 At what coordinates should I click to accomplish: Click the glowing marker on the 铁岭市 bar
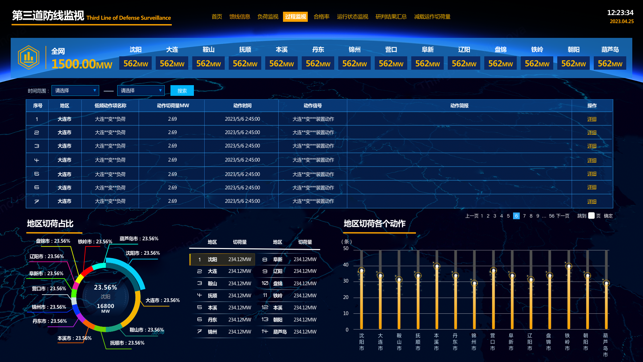tap(569, 266)
